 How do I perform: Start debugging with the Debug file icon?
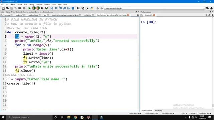(x=52, y=8)
